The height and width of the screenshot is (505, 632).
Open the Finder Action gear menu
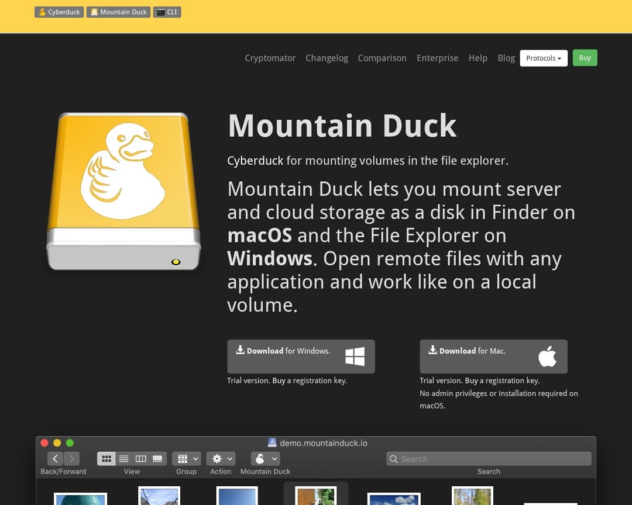click(221, 459)
